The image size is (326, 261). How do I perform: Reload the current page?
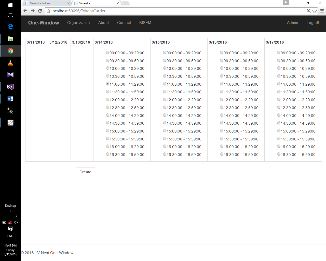coord(40,11)
